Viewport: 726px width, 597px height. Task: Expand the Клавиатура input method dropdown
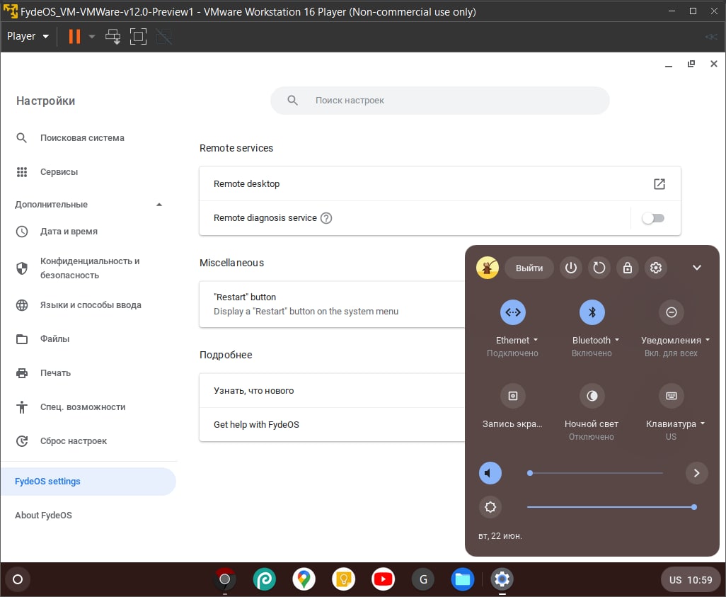click(x=675, y=423)
